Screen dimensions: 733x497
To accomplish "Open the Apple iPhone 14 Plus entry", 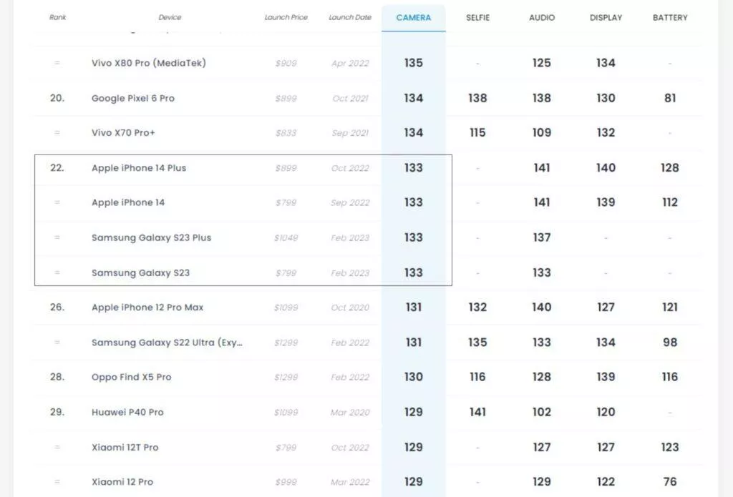I will pyautogui.click(x=139, y=168).
